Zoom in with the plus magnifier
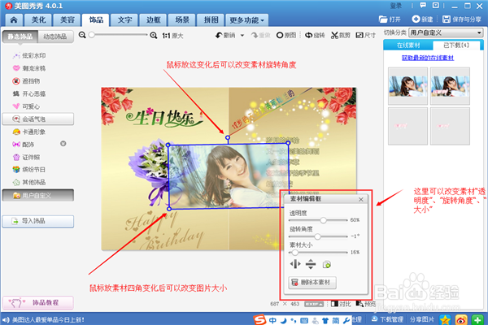This screenshot has width=488, height=325. 154,36
